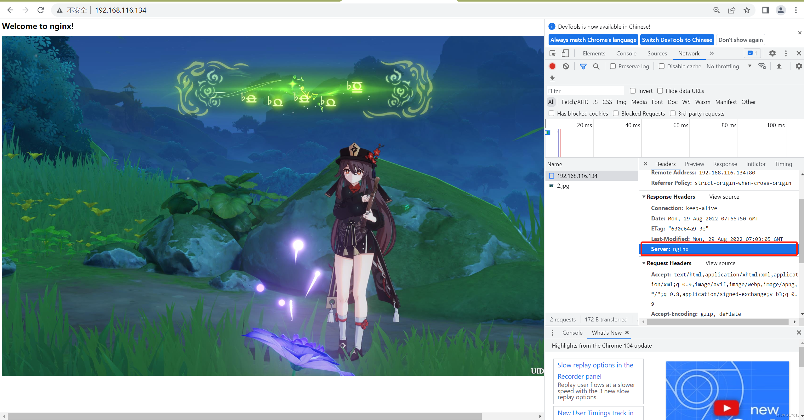Open DevTools customize three-dot menu
The height and width of the screenshot is (420, 804).
point(786,53)
